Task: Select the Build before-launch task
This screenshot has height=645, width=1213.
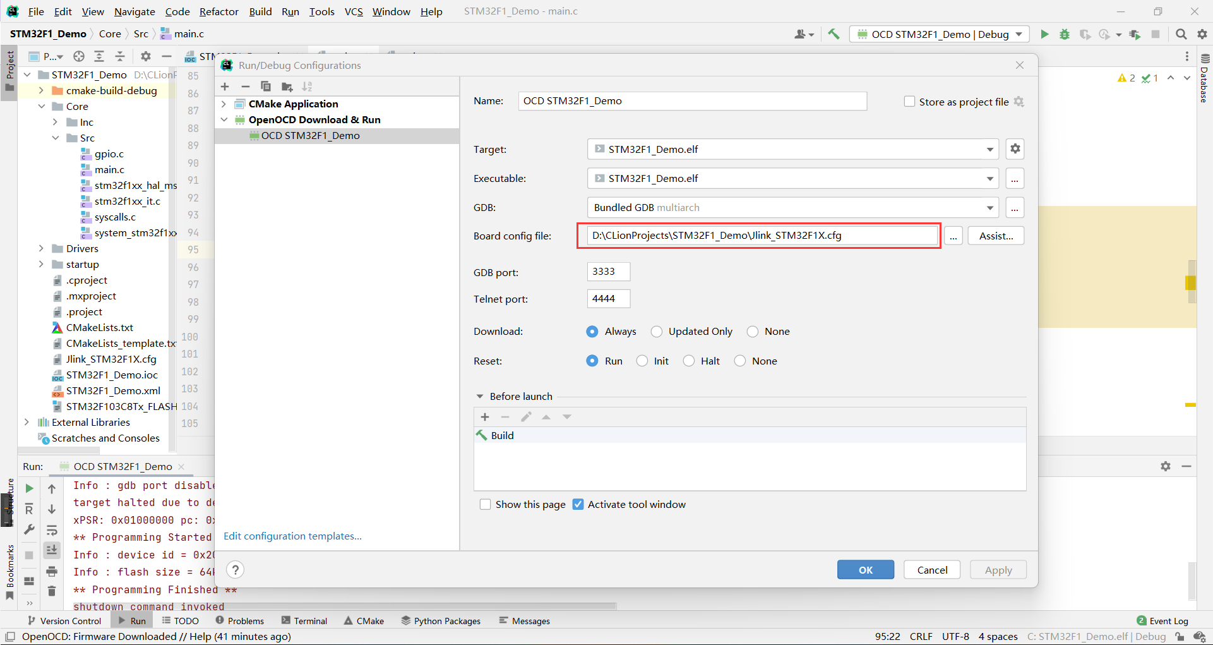Action: pyautogui.click(x=750, y=435)
